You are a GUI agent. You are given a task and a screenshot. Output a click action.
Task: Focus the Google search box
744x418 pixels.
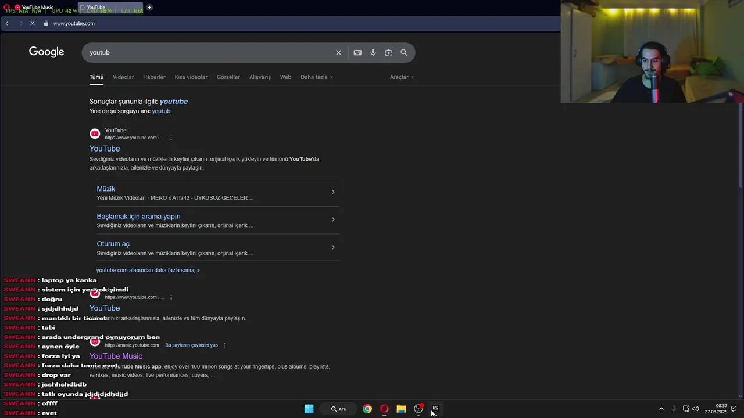pos(209,52)
